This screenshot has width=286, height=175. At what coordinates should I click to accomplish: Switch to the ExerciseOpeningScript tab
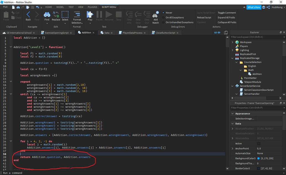(57, 33)
